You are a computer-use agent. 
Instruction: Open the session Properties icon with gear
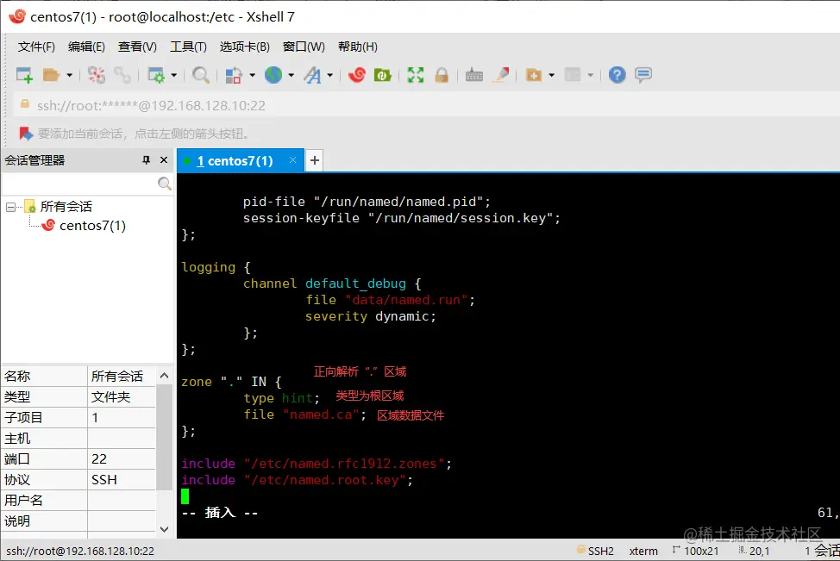click(x=156, y=75)
